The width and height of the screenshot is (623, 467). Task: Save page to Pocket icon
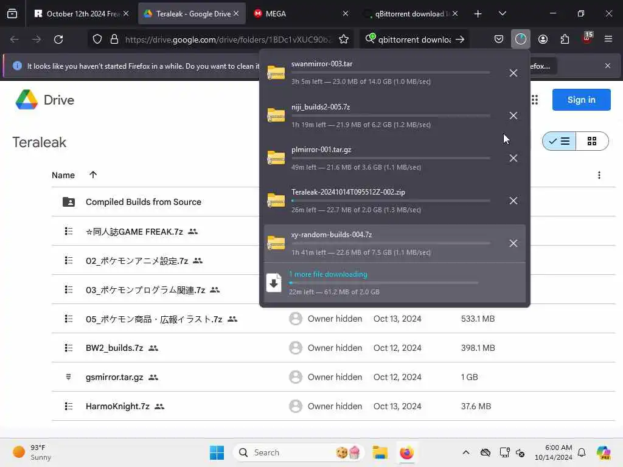[x=499, y=39]
